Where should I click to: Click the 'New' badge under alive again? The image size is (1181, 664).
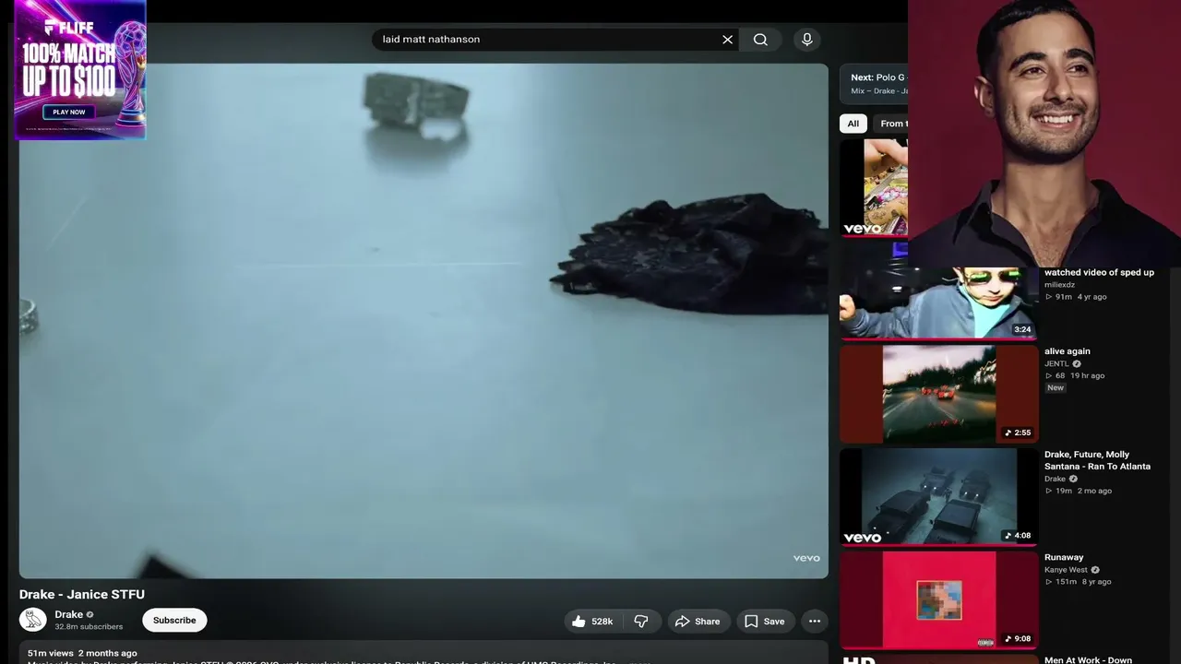point(1056,388)
